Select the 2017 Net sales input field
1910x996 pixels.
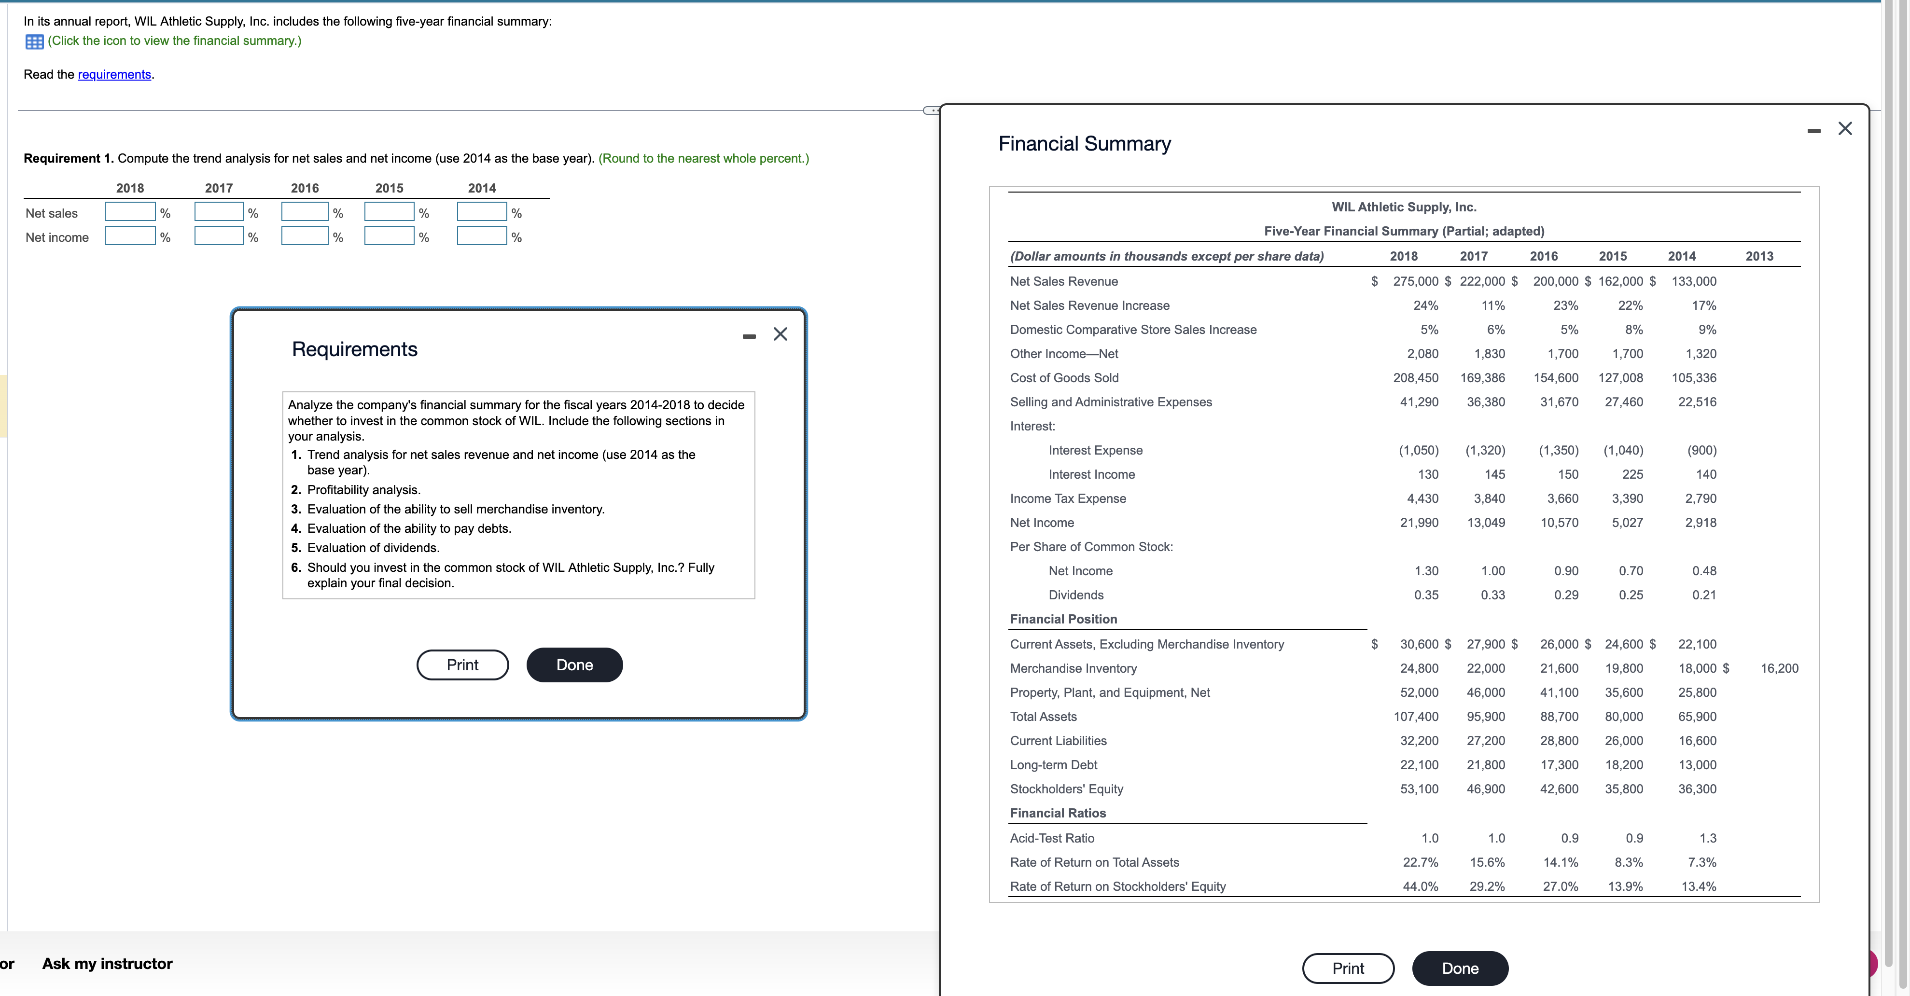coord(219,212)
